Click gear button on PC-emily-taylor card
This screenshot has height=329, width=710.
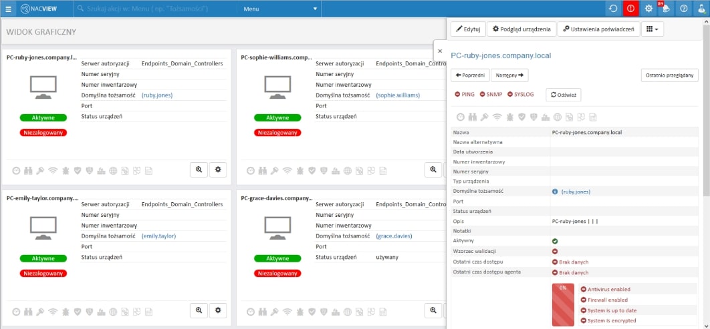coord(218,310)
